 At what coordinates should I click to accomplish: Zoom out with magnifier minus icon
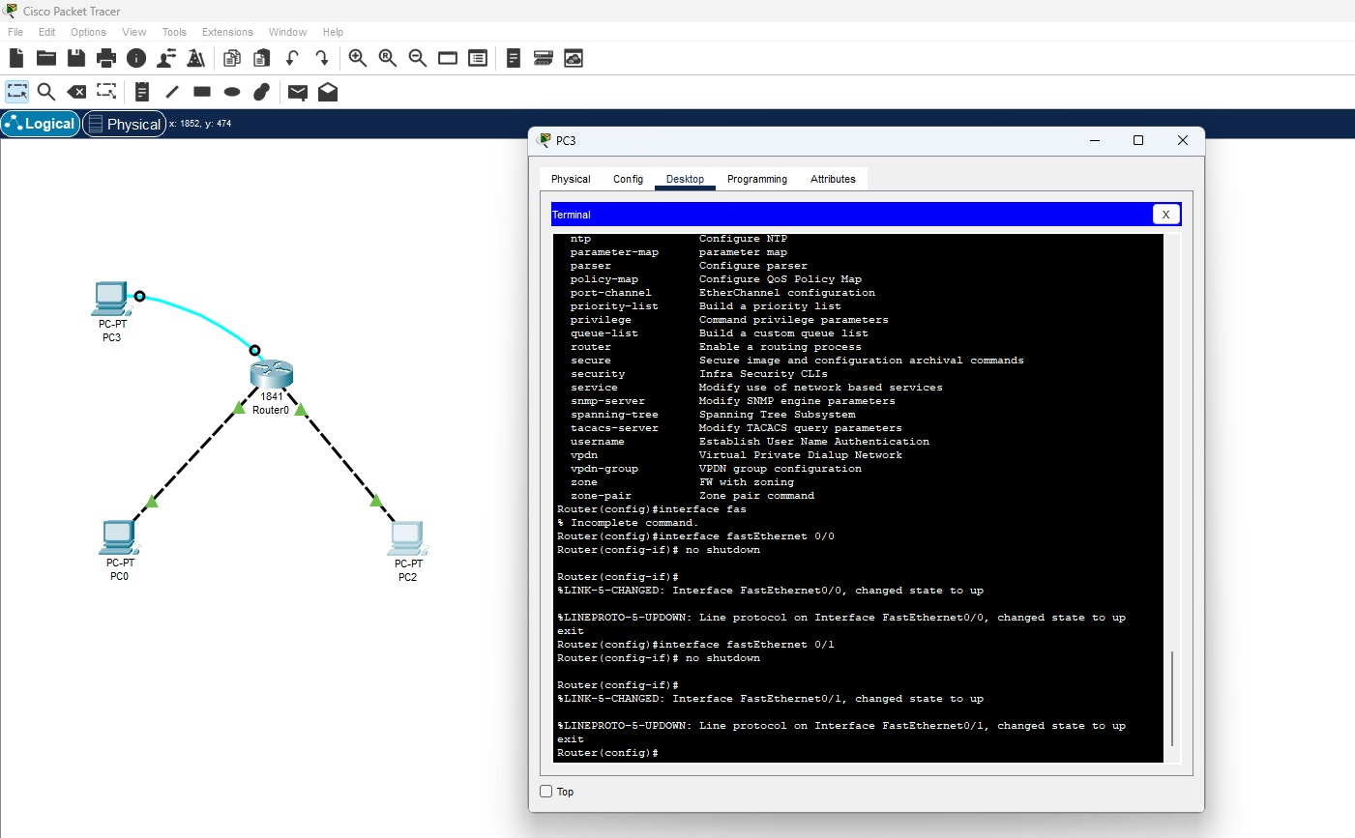pos(418,58)
